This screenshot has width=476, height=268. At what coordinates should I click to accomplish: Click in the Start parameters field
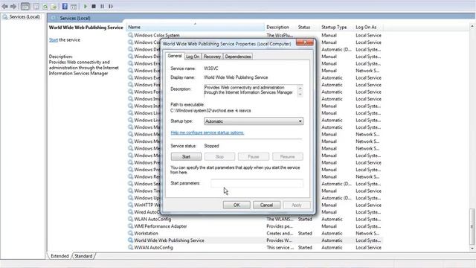pyautogui.click(x=257, y=183)
